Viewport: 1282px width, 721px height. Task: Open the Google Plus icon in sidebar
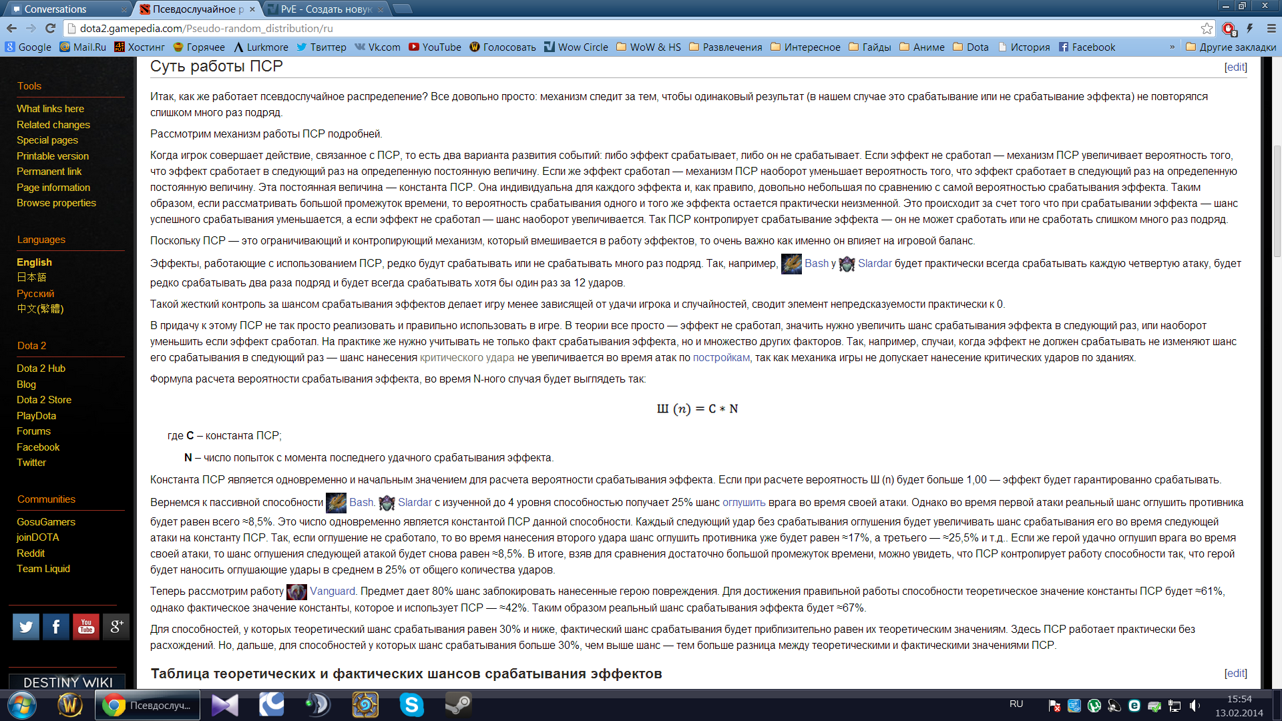[x=116, y=627]
